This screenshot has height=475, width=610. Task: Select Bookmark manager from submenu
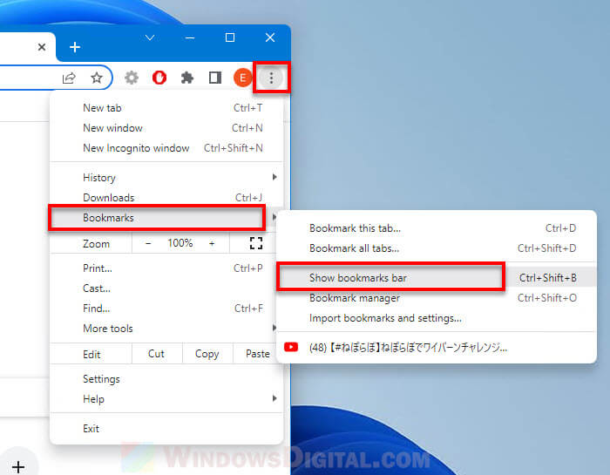tap(355, 298)
